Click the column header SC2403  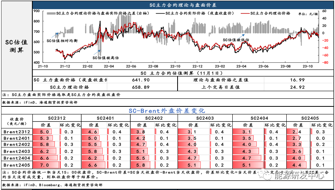point(205,118)
